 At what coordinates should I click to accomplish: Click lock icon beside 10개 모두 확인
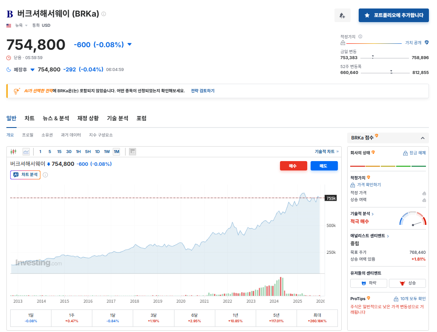point(396,299)
